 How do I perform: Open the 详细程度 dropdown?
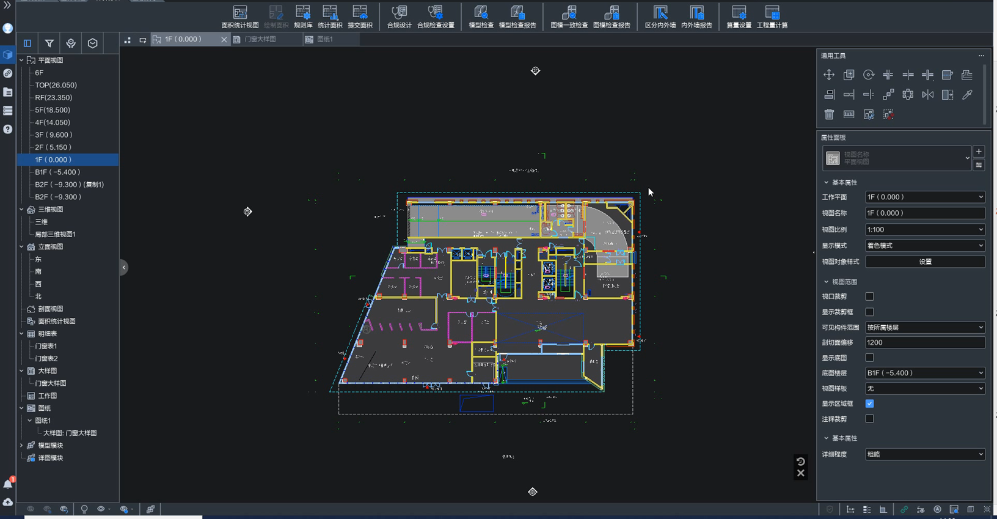tap(925, 454)
